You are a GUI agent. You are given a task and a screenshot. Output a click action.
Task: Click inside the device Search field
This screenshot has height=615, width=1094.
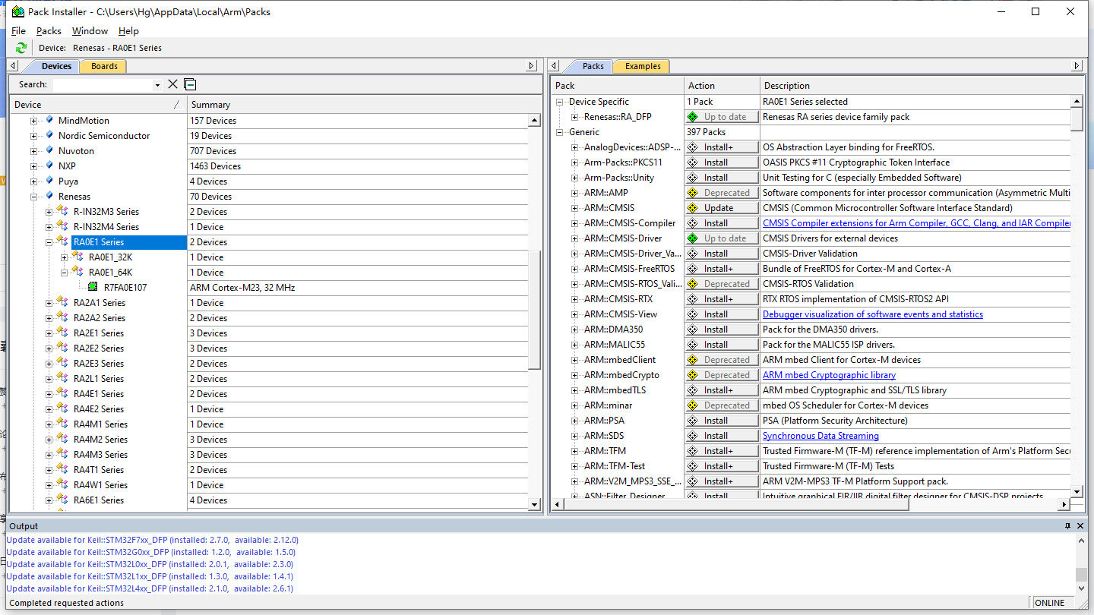click(102, 85)
